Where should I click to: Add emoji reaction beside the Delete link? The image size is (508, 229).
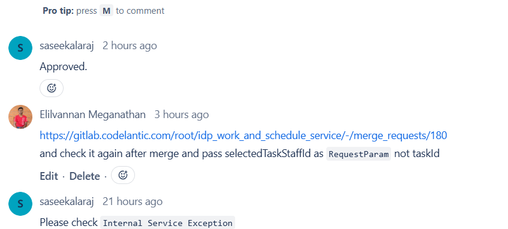123,175
